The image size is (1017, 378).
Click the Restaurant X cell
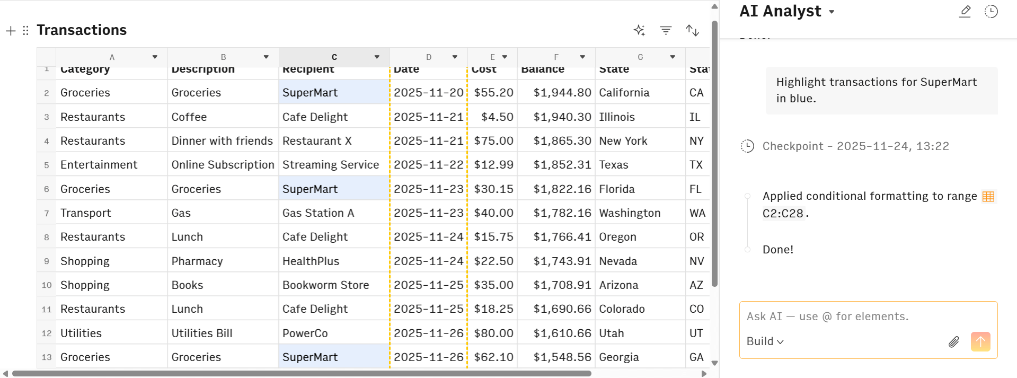click(x=334, y=140)
